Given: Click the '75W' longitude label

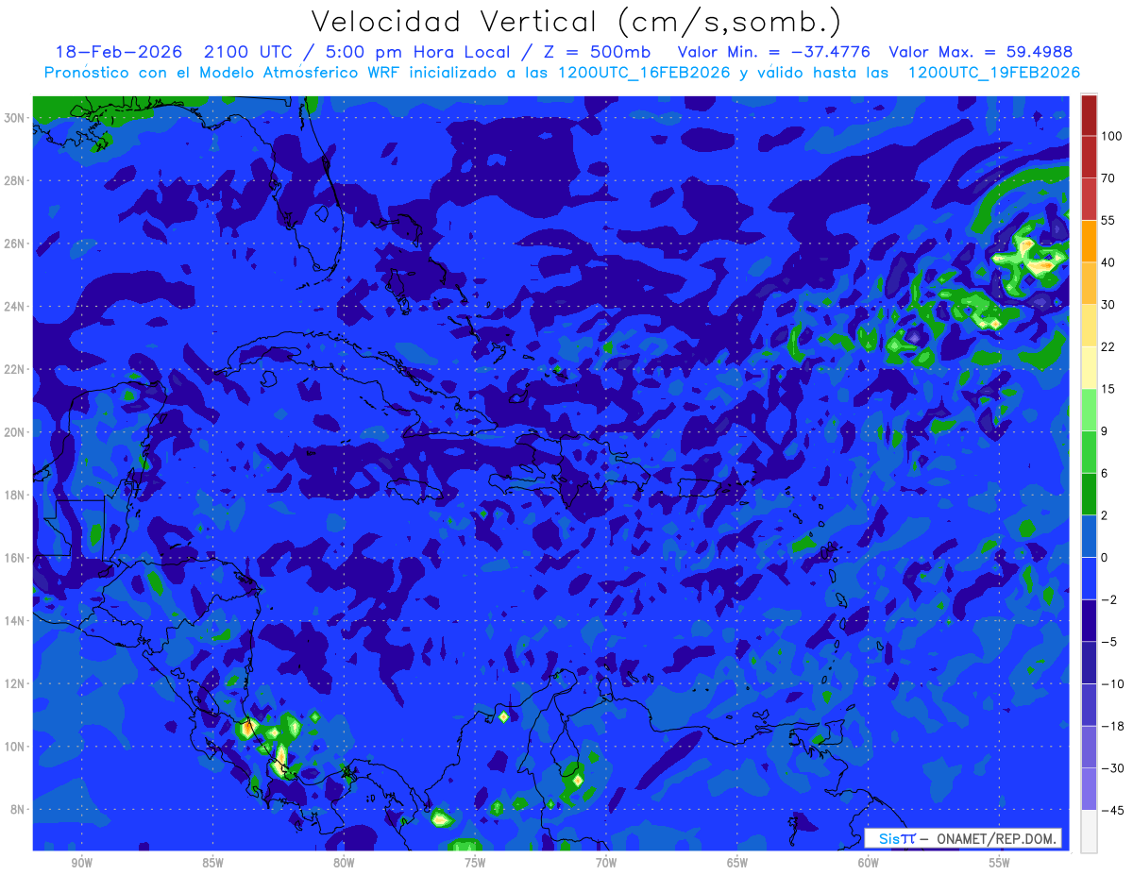Looking at the screenshot, I should click(x=475, y=863).
